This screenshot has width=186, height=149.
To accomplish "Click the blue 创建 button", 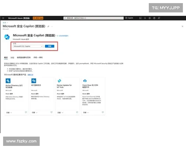I will [50, 46].
